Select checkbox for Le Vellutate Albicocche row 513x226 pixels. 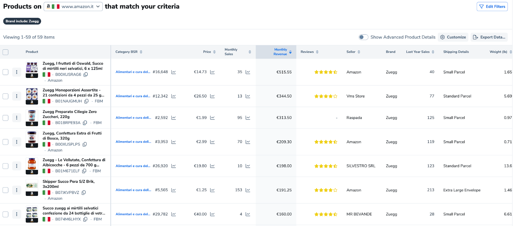pos(5,166)
